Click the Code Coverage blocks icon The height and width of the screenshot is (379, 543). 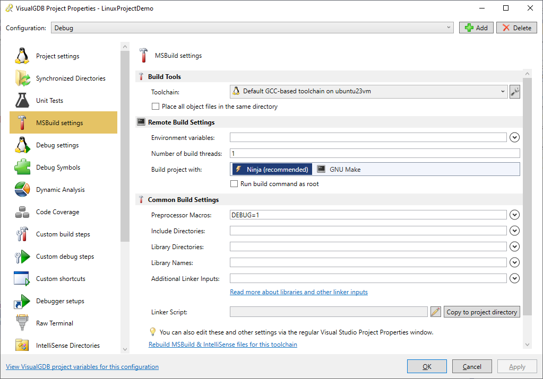[22, 211]
